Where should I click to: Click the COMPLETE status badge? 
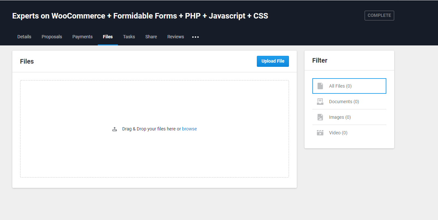[379, 16]
